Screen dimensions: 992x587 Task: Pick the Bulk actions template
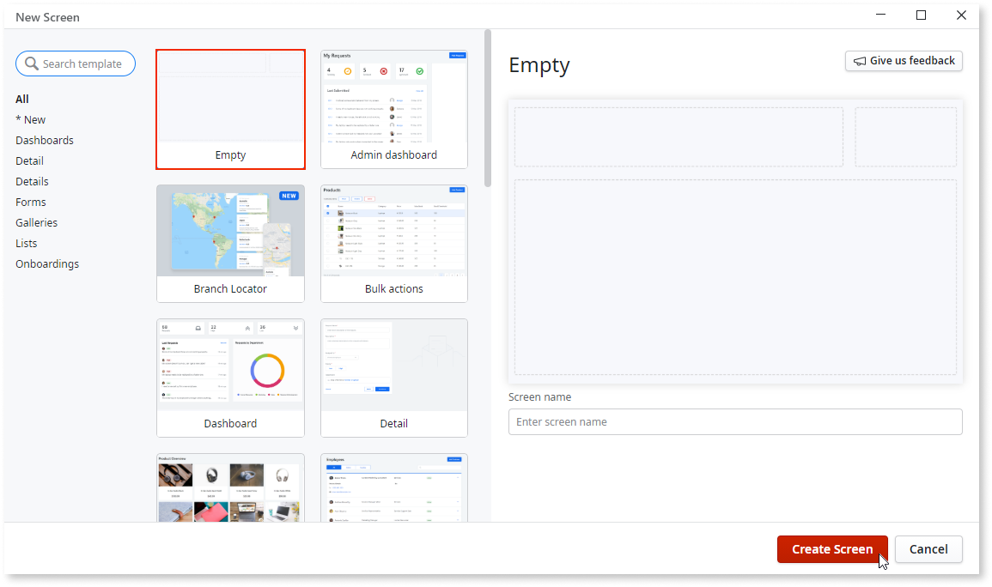[x=393, y=243]
